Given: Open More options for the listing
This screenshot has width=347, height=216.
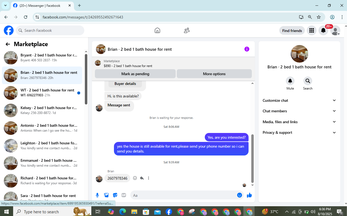Looking at the screenshot, I should (214, 74).
